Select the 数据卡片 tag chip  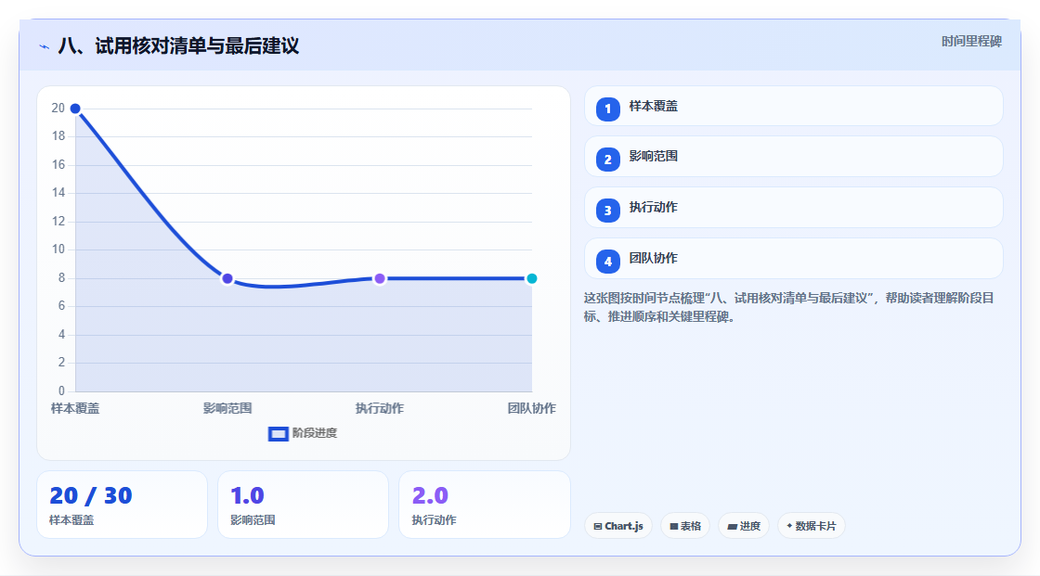(x=812, y=526)
